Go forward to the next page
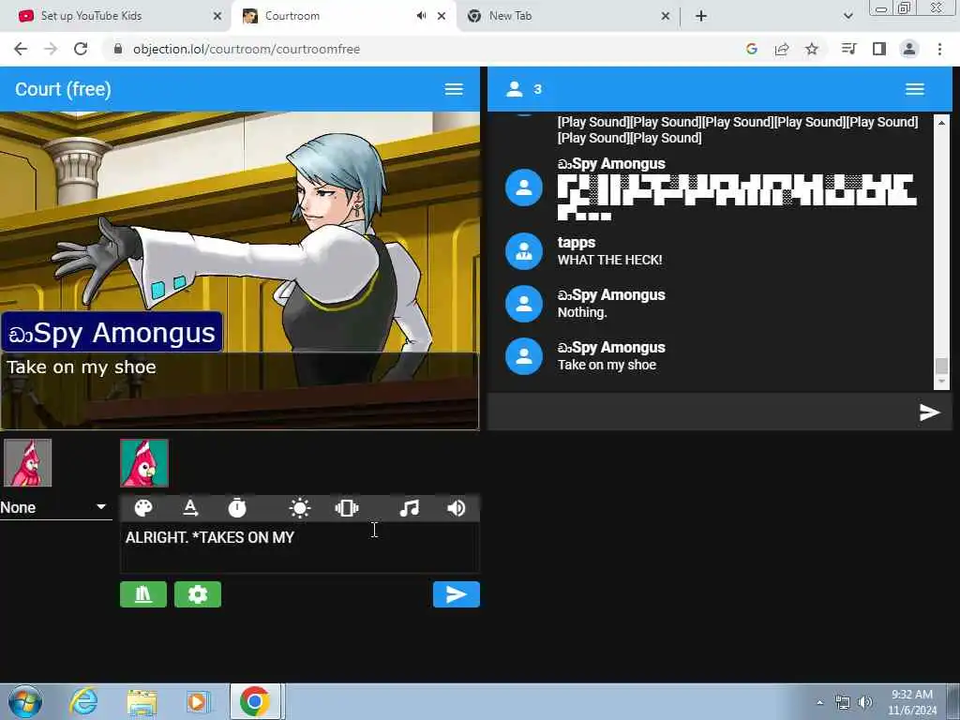The image size is (960, 720). (x=51, y=49)
